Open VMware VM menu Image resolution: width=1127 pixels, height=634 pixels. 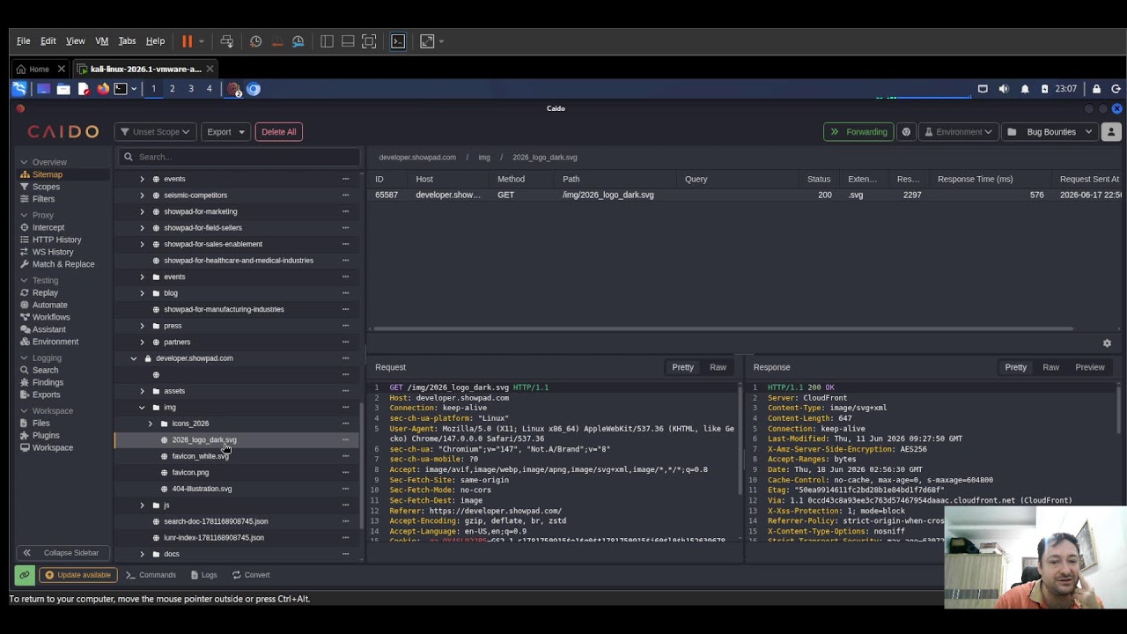point(102,41)
